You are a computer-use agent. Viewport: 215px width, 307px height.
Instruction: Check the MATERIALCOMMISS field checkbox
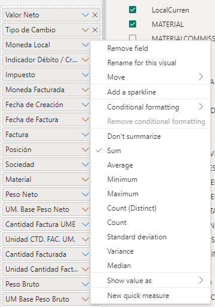133,38
